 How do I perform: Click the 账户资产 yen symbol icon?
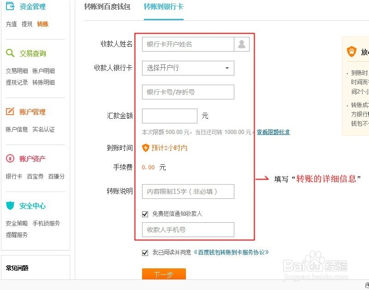pos(10,159)
